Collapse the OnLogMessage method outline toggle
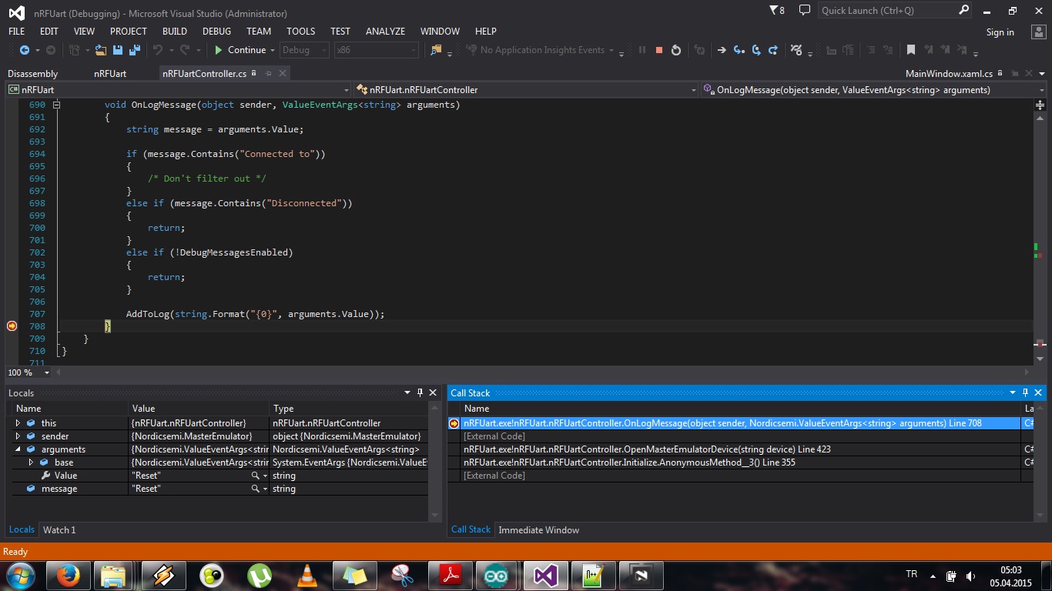The width and height of the screenshot is (1052, 591). pyautogui.click(x=56, y=105)
